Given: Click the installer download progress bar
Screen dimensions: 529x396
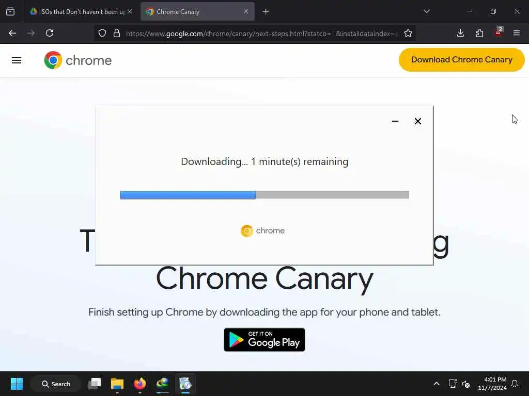Looking at the screenshot, I should pyautogui.click(x=264, y=195).
